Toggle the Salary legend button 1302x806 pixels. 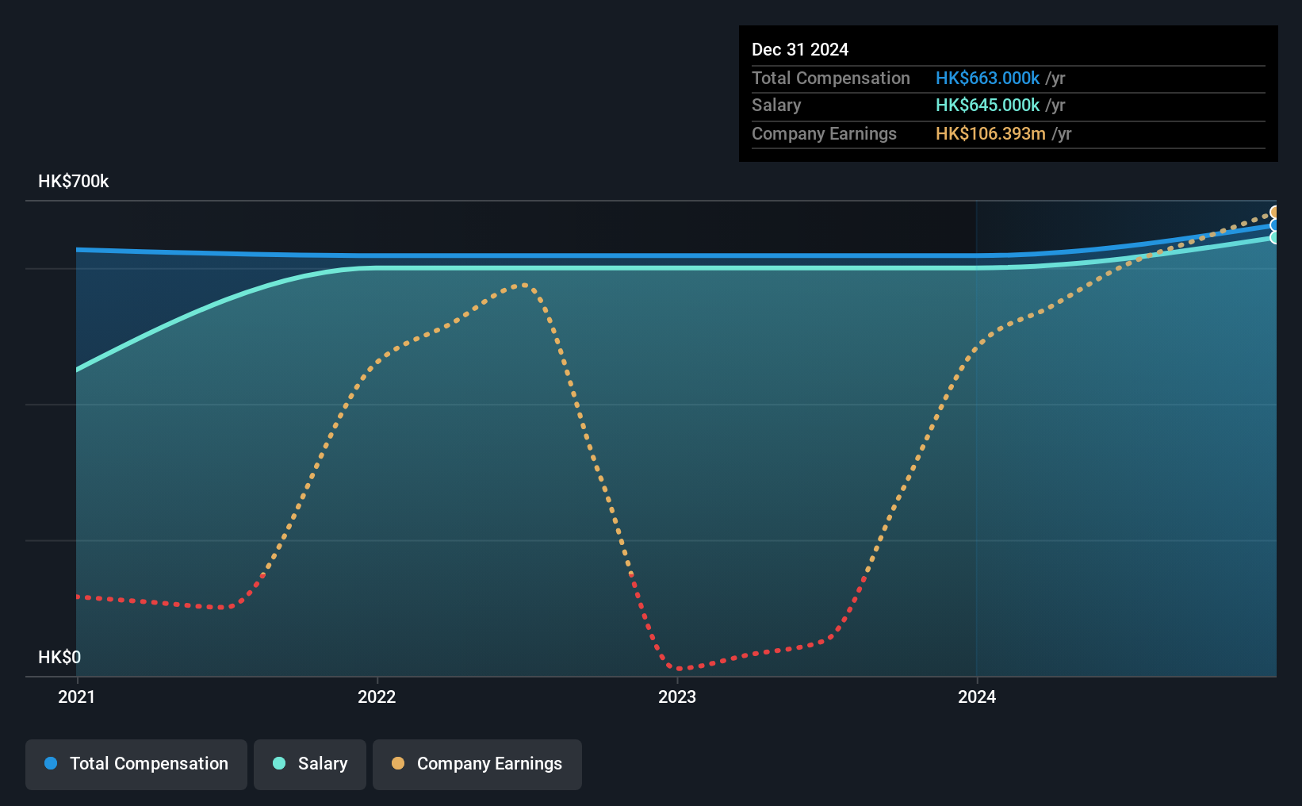(x=310, y=764)
